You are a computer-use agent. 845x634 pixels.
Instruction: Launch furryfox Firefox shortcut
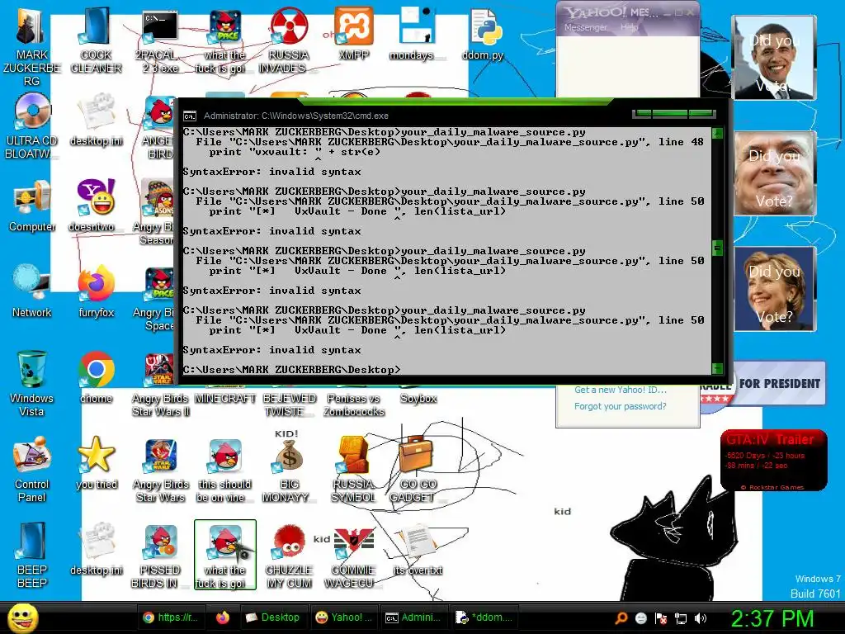tap(96, 284)
